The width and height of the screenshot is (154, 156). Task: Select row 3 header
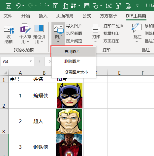pos(4,121)
